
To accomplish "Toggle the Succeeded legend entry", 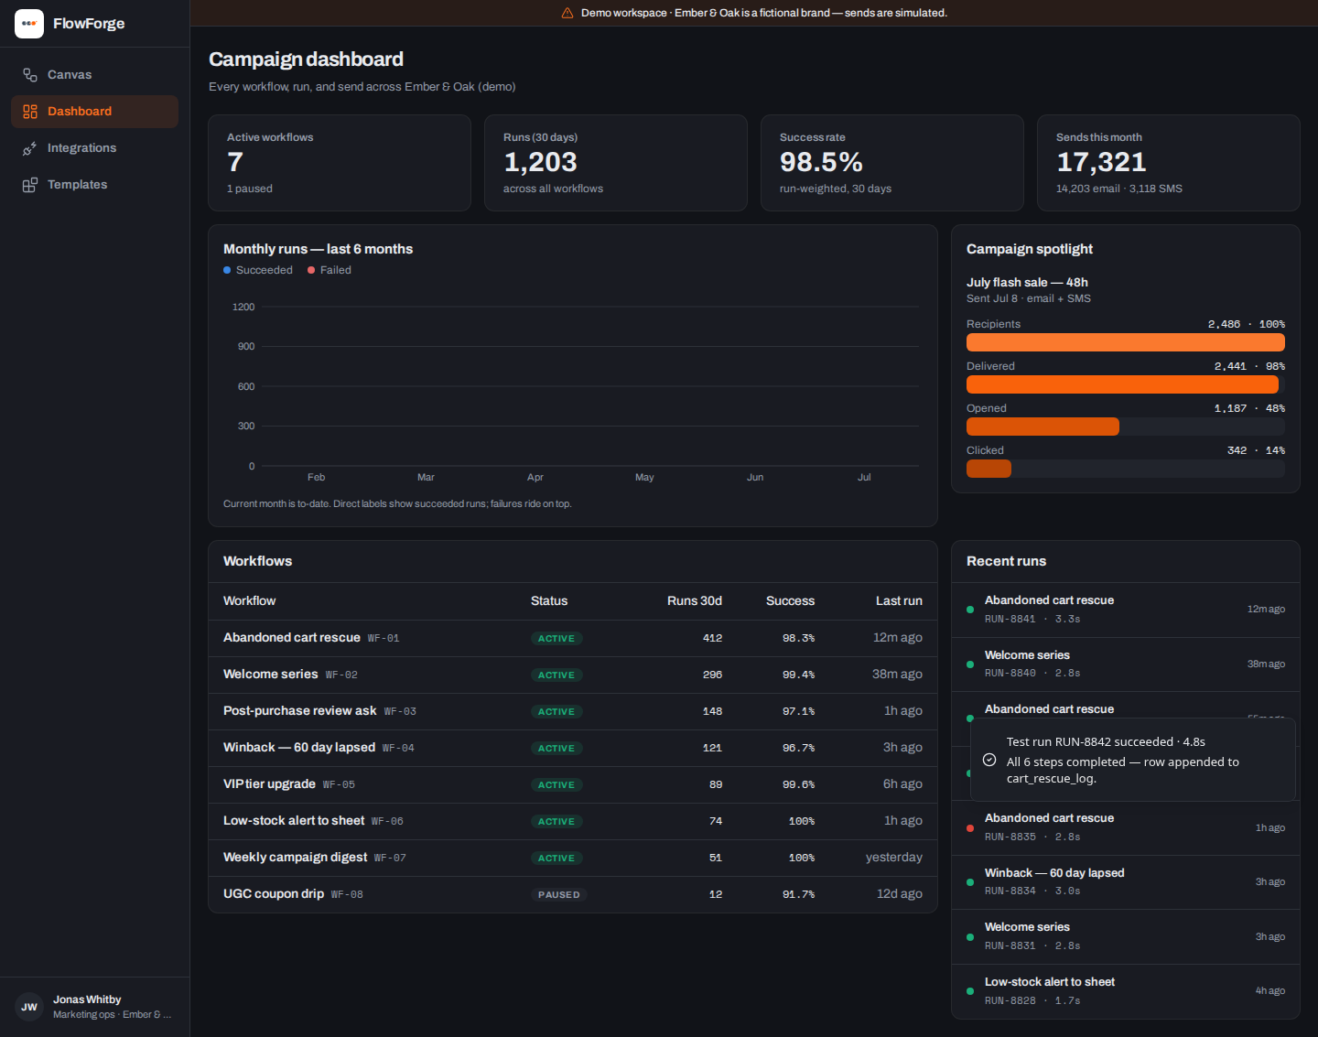I will point(258,270).
